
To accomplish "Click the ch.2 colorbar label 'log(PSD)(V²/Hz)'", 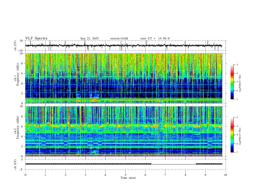I will pos(240,136).
